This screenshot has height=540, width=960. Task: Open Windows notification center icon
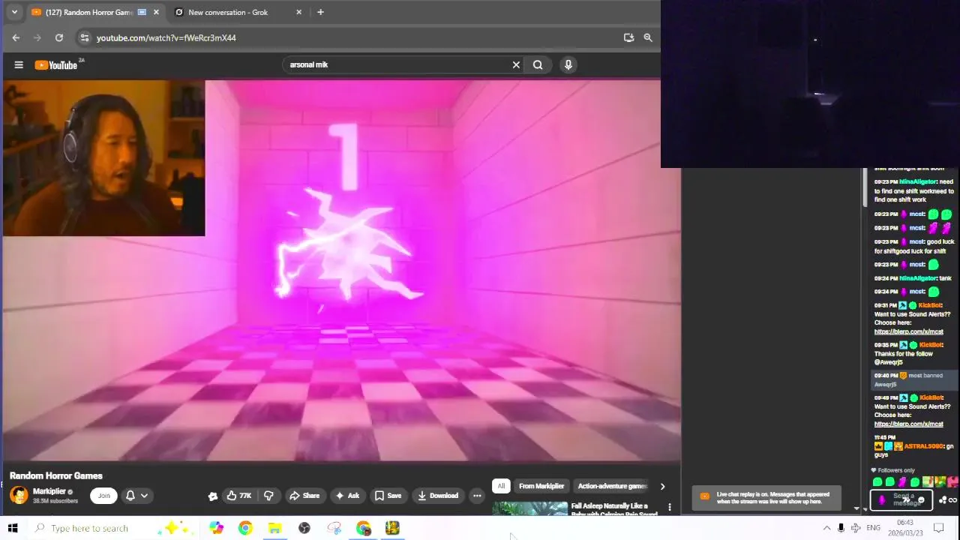point(938,528)
